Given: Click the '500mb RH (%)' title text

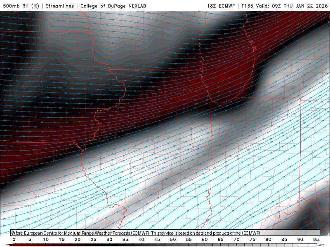Looking at the screenshot, I should [x=21, y=6].
